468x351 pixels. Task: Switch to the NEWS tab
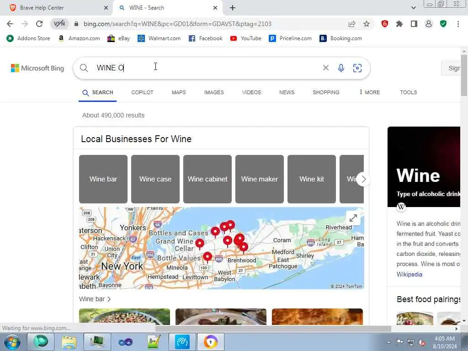click(287, 92)
